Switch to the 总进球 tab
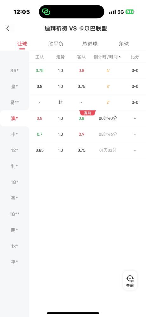 pos(90,44)
